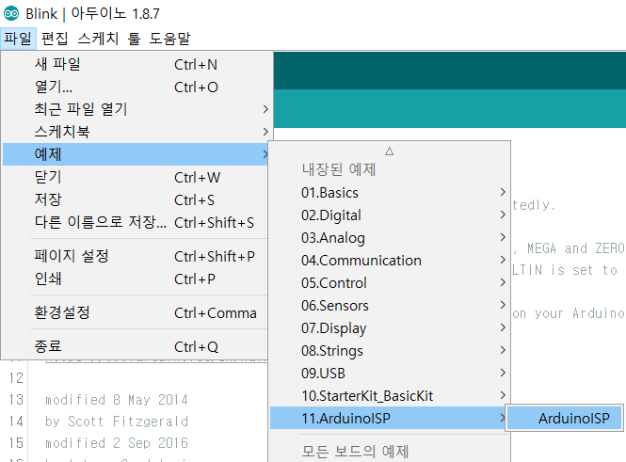Open the ArduinoISP example sketch
Screen dimensions: 626x462
pyautogui.click(x=565, y=418)
